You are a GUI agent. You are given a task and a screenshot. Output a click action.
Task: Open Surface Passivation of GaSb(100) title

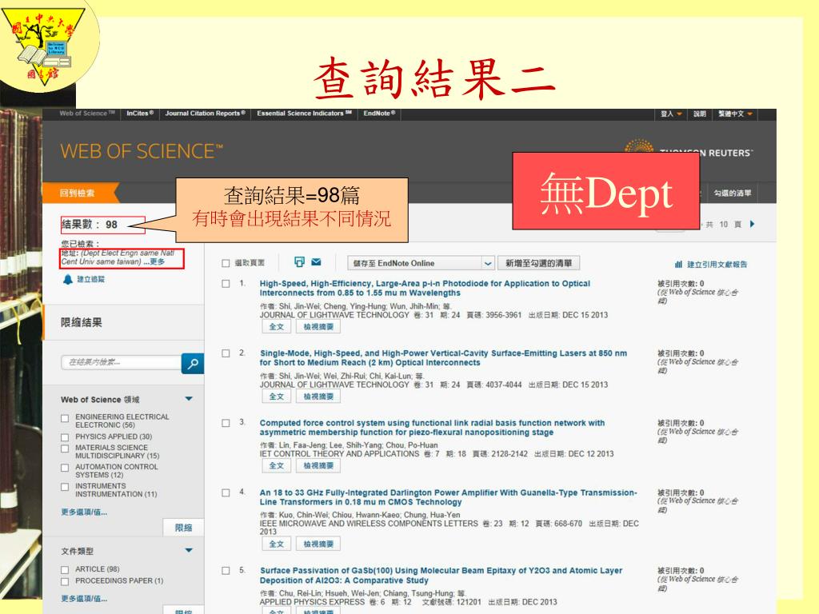tap(441, 576)
